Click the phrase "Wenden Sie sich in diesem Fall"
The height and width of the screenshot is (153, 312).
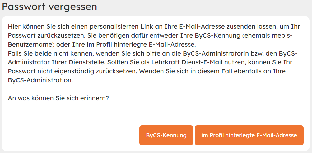[177, 71]
